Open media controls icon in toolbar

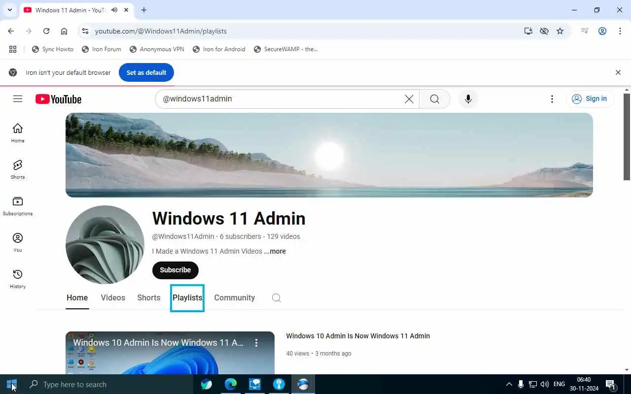585,31
